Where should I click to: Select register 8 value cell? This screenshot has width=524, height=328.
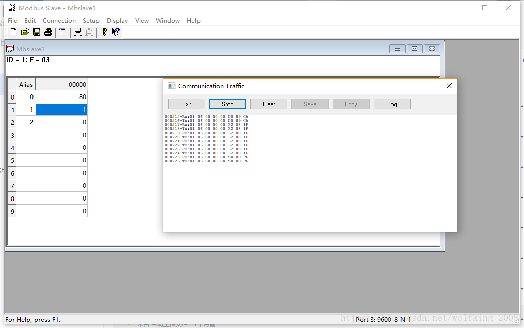pos(61,199)
